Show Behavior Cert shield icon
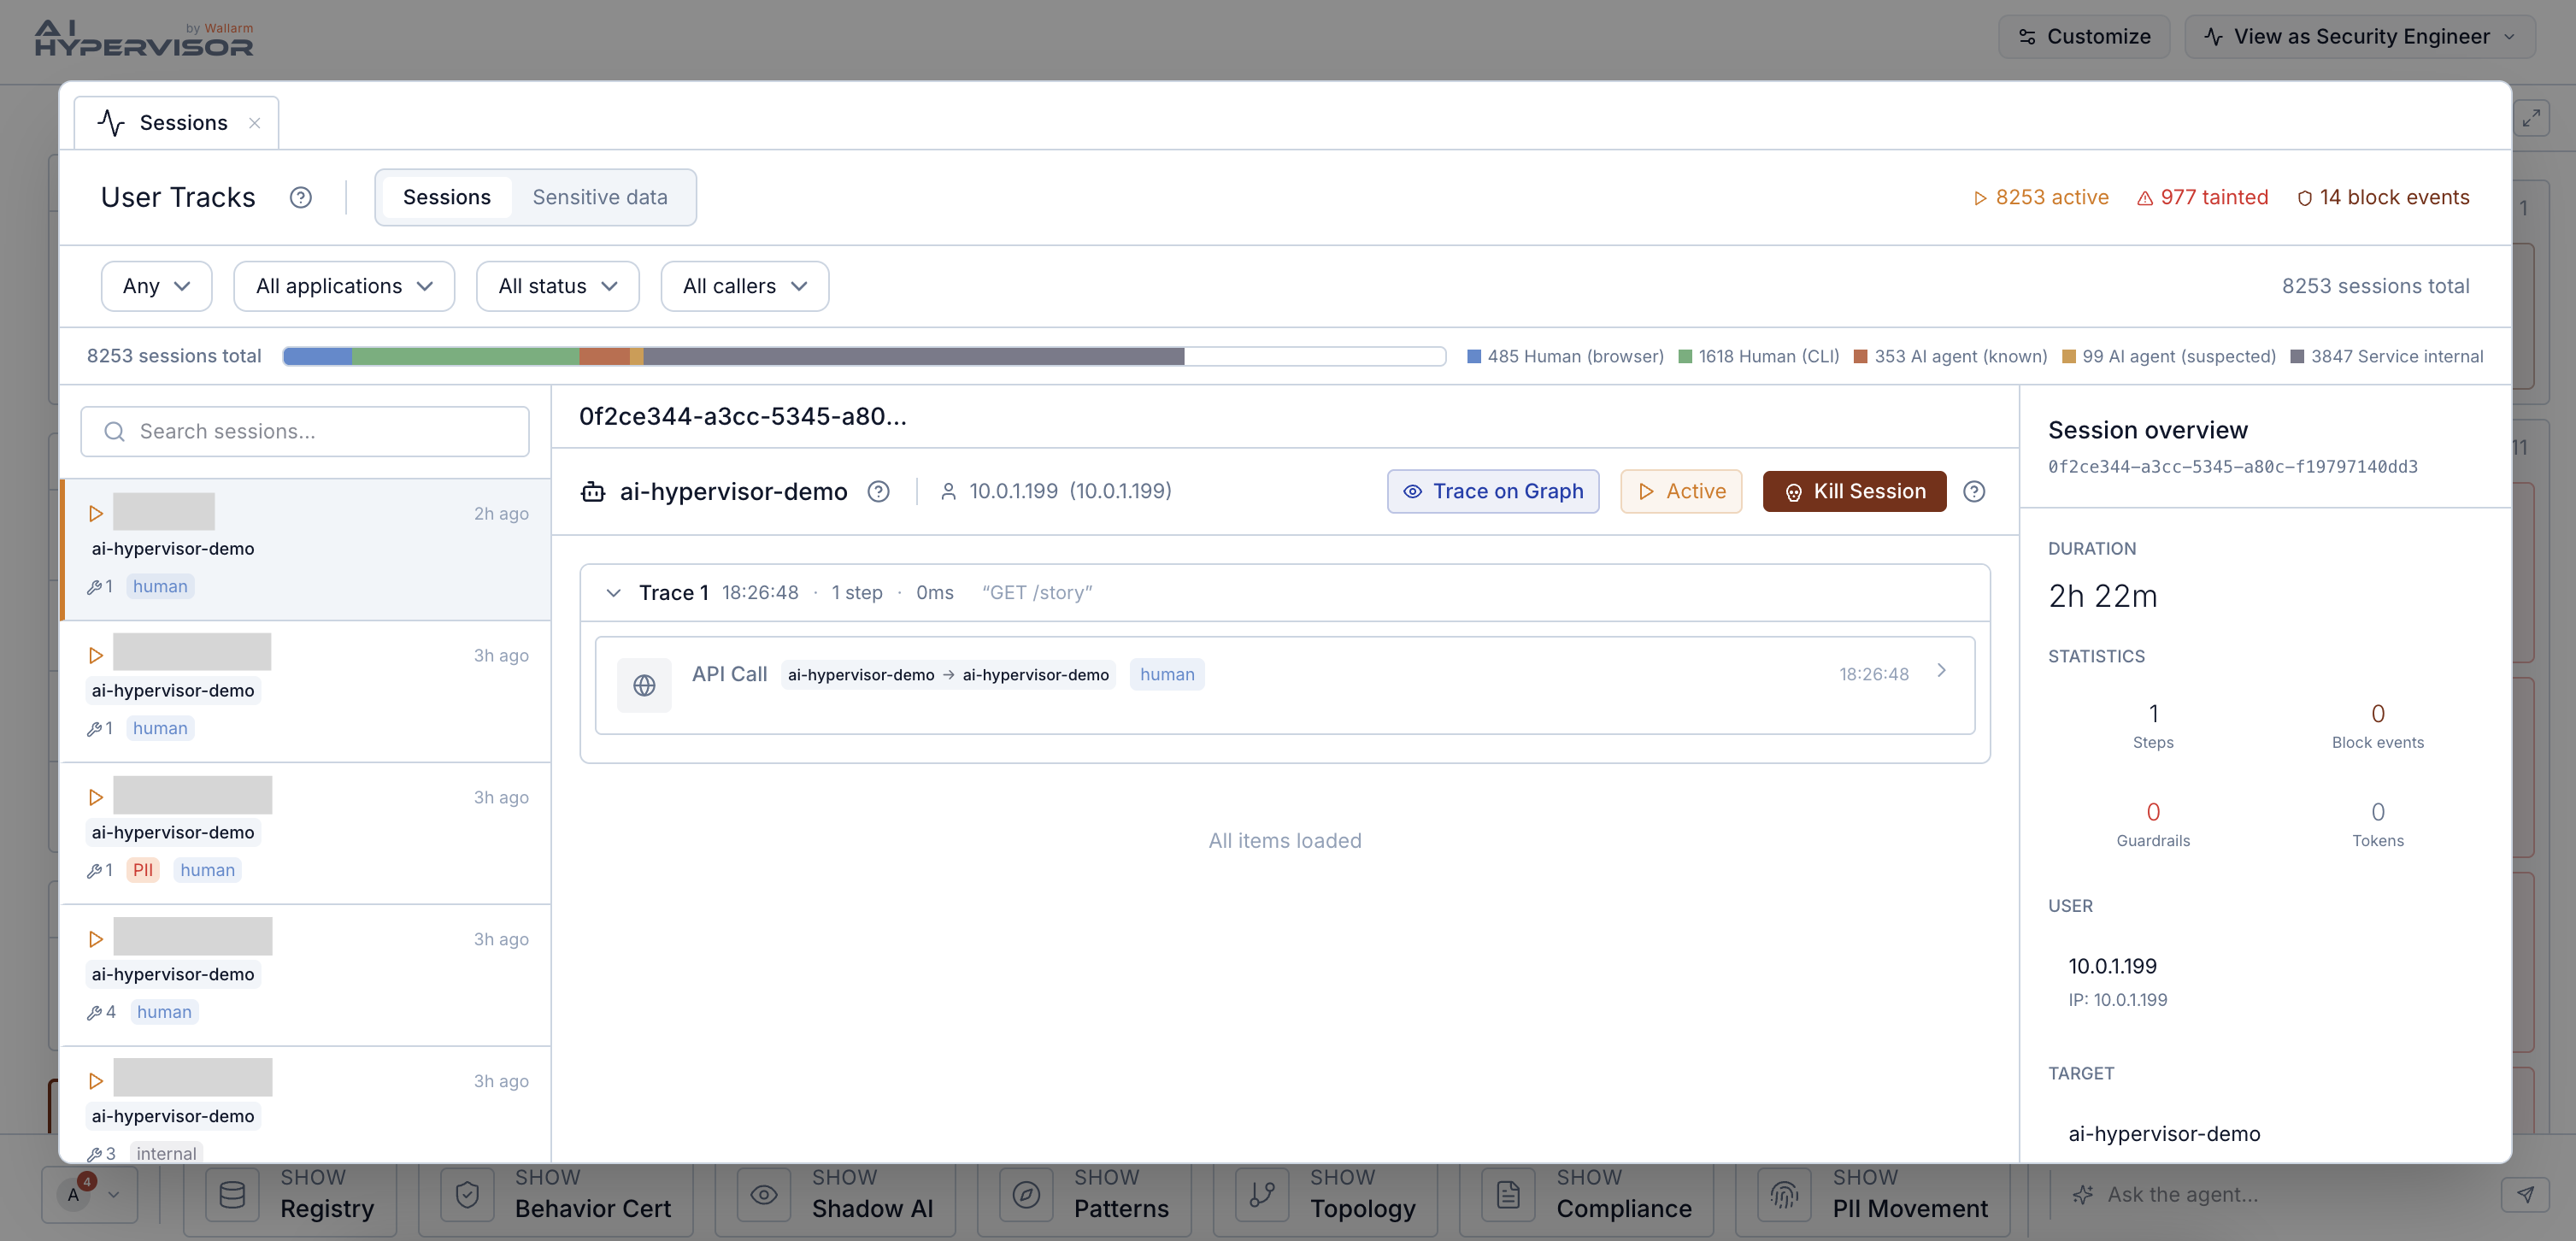The height and width of the screenshot is (1241, 2576). pos(467,1195)
